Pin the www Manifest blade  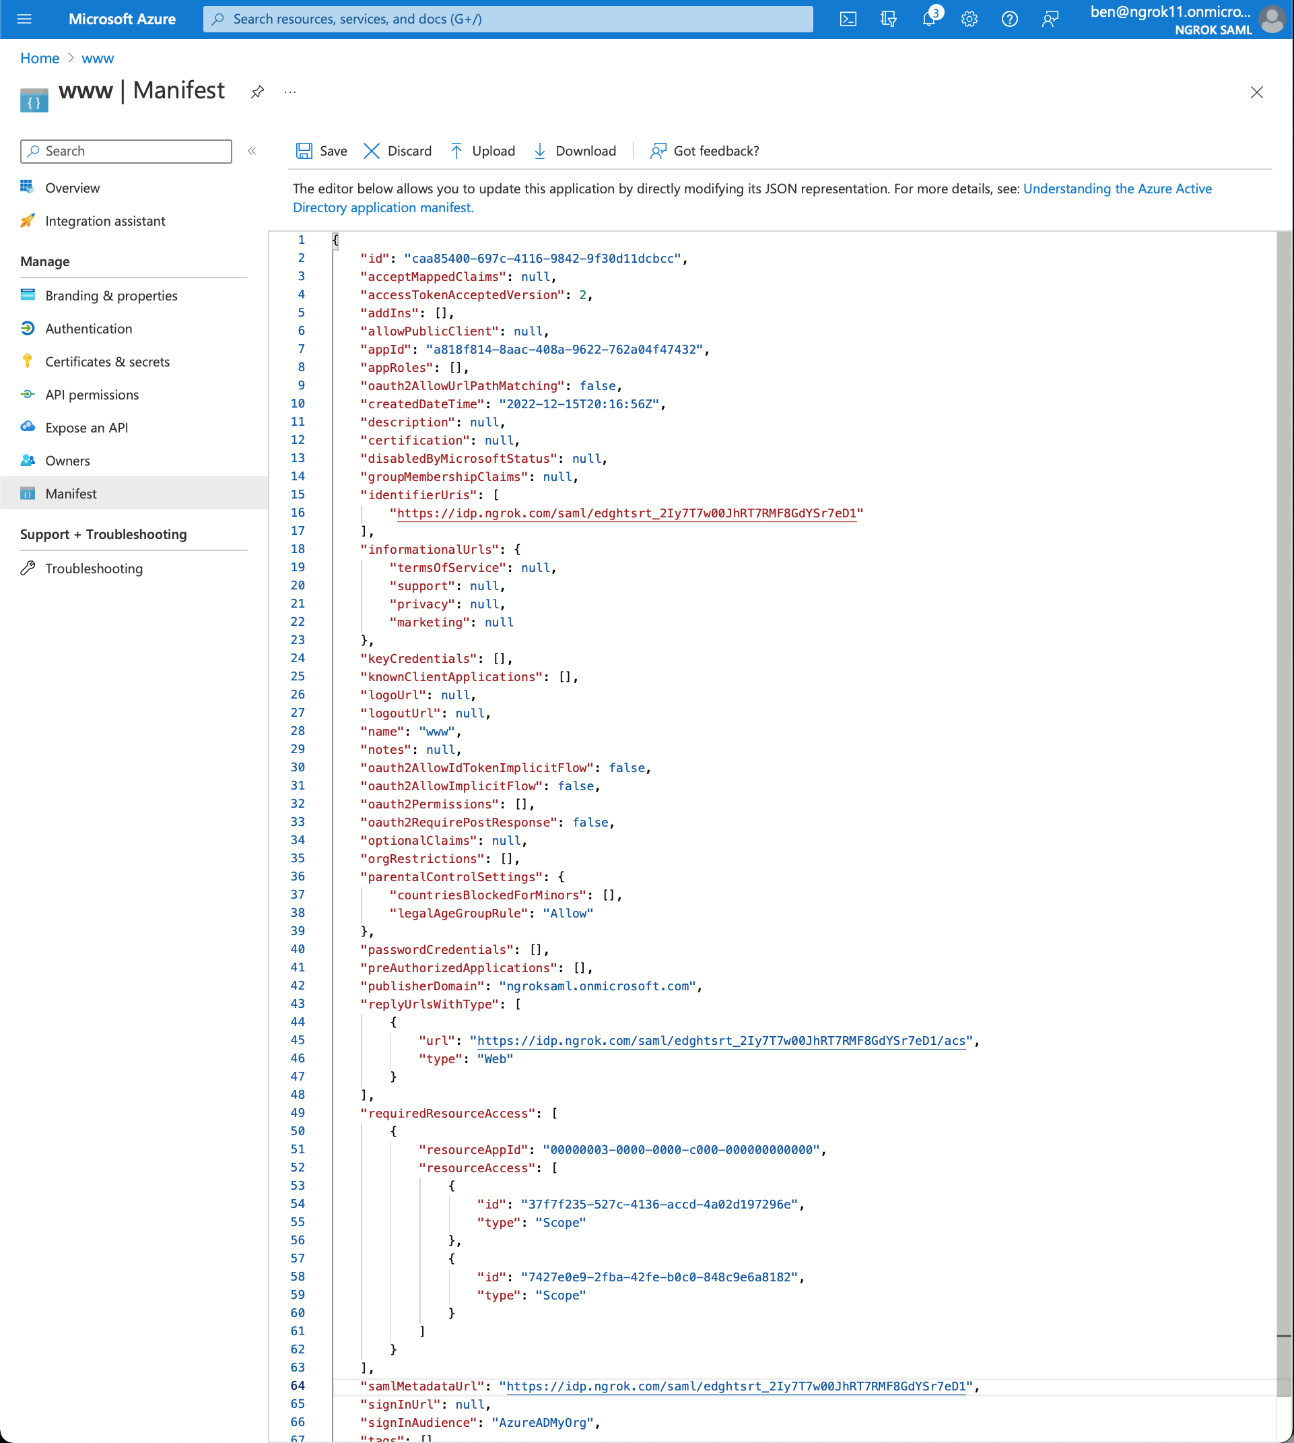[x=257, y=92]
